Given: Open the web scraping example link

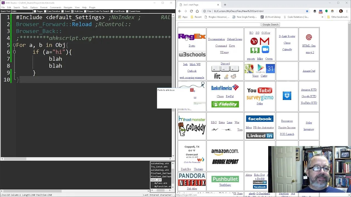Looking at the screenshot, I should point(192,78).
